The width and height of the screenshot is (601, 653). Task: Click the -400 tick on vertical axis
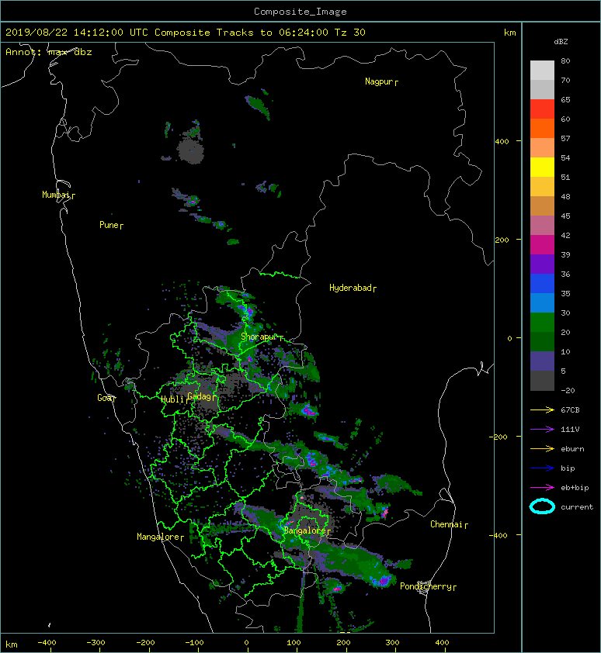click(499, 536)
